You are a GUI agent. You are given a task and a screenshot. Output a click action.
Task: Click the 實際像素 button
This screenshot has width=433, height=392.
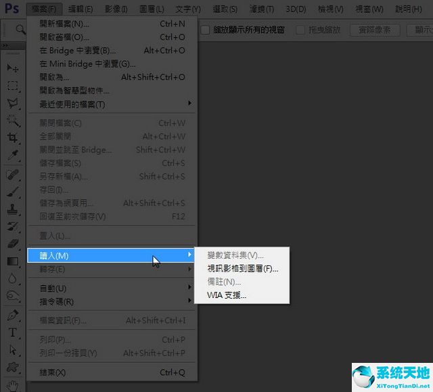pyautogui.click(x=375, y=30)
